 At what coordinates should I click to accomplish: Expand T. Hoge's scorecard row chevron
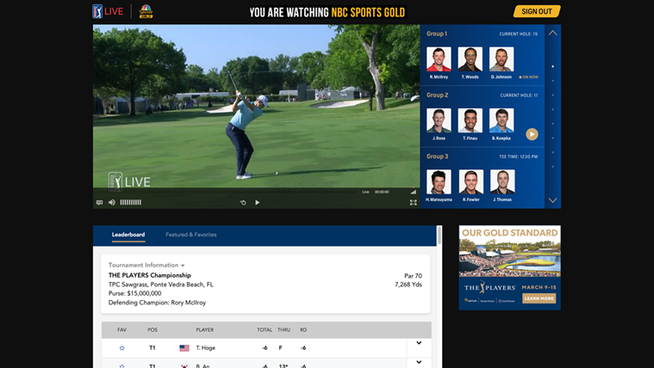coord(419,344)
